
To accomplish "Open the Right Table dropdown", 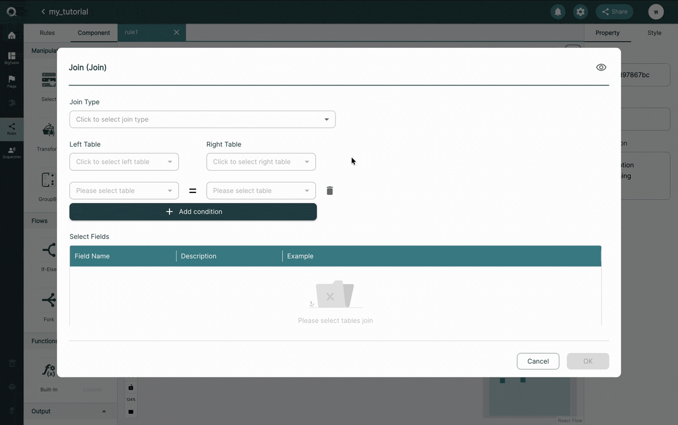I will click(x=261, y=162).
